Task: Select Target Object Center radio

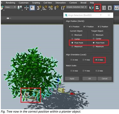Action: (93, 39)
